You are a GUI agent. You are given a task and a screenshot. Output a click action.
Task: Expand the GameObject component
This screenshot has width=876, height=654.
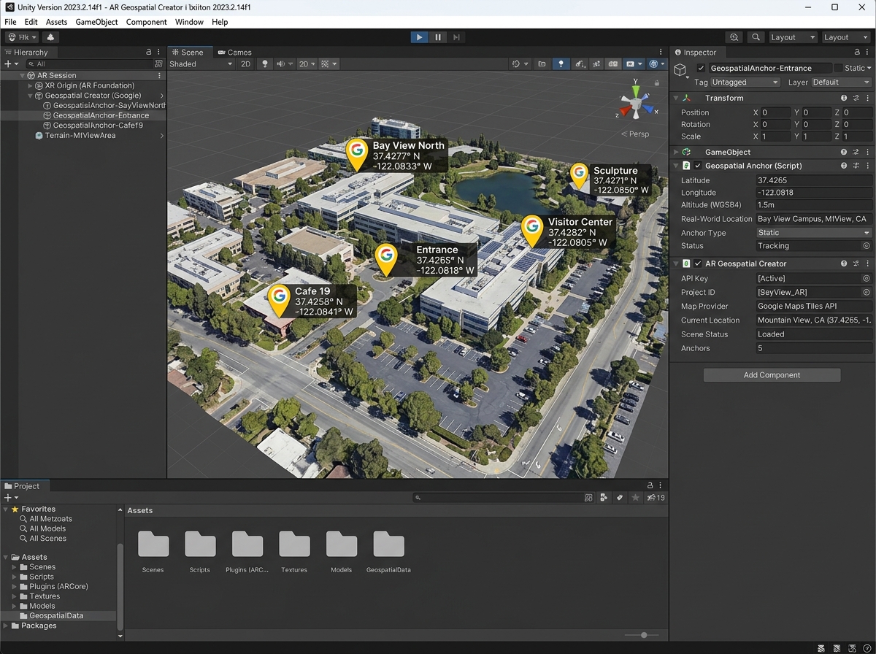tap(676, 152)
